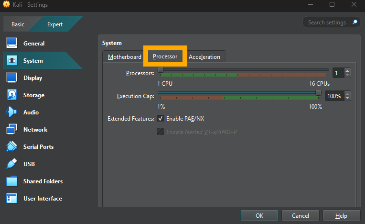Open the User Interface label
Image resolution: width=365 pixels, height=224 pixels.
pos(43,199)
